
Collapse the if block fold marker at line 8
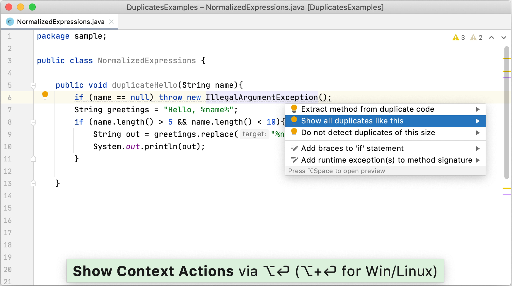33,122
